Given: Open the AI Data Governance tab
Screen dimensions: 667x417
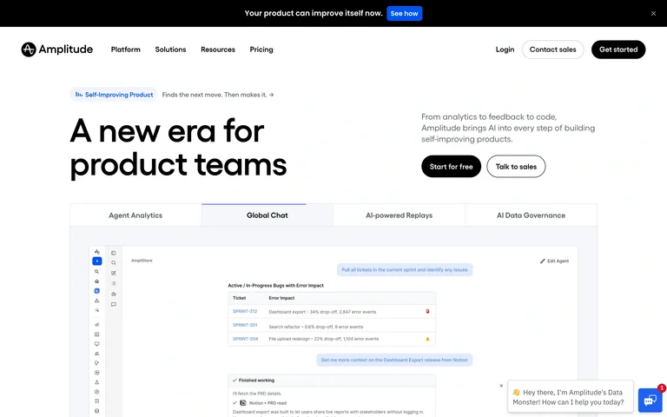Looking at the screenshot, I should (x=531, y=215).
